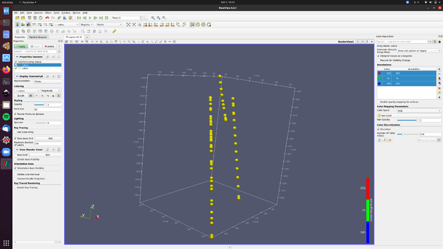443x249 pixels.
Task: Toggle Discretize checkbox
Action: click(x=379, y=129)
